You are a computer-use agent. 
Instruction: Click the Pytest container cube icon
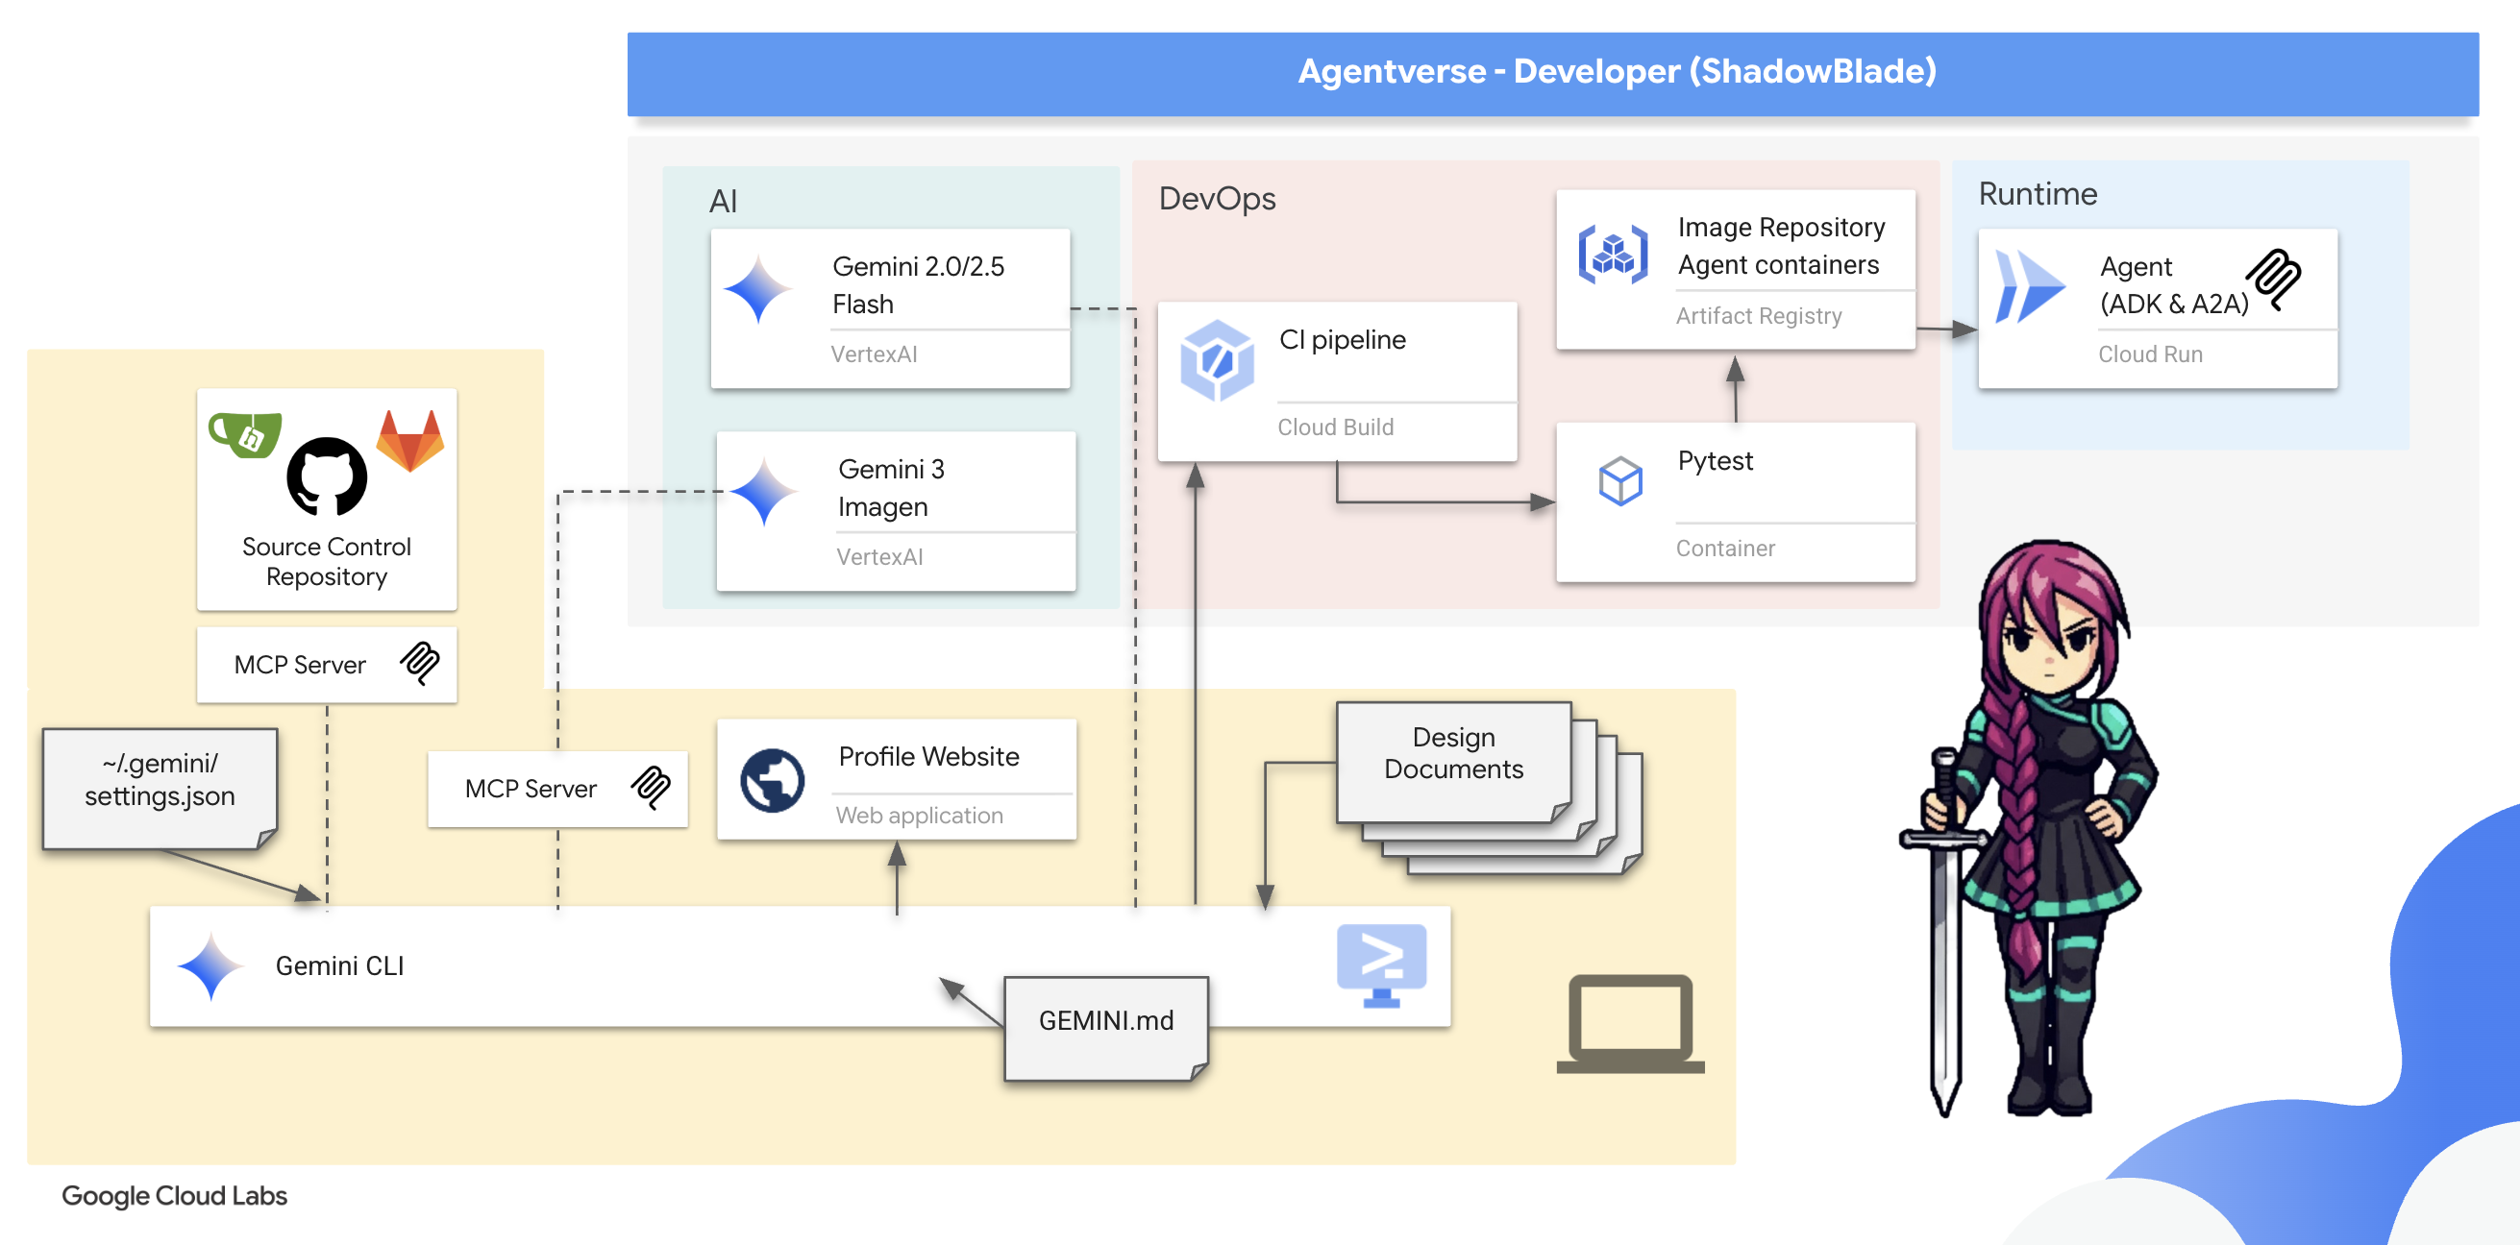tap(1620, 480)
